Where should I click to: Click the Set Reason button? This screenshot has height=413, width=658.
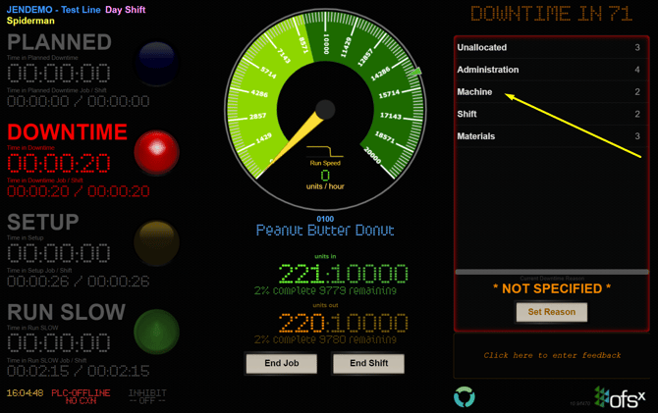pyautogui.click(x=551, y=312)
